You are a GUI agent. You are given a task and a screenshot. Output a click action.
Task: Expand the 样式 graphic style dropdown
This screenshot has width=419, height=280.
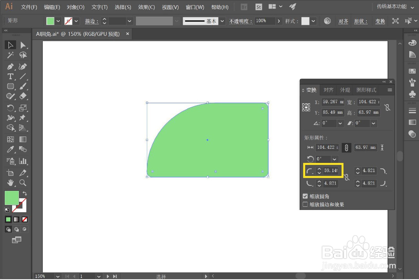(313, 21)
